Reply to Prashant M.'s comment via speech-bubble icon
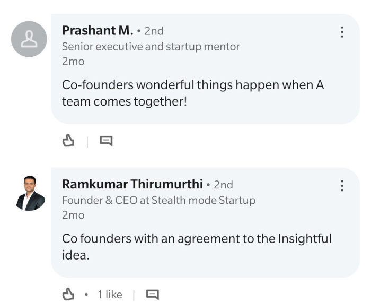The height and width of the screenshot is (302, 371). 106,141
